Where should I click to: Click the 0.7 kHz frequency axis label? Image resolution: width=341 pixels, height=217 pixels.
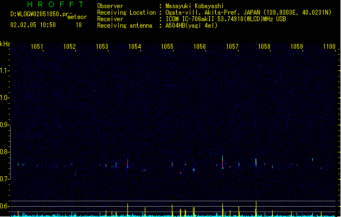click(x=4, y=179)
